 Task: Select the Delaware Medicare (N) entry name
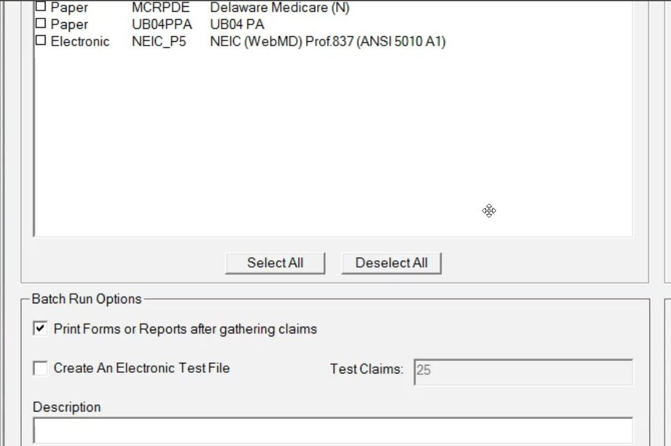tap(279, 8)
